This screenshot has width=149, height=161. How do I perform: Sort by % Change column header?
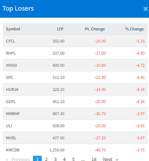click(134, 29)
